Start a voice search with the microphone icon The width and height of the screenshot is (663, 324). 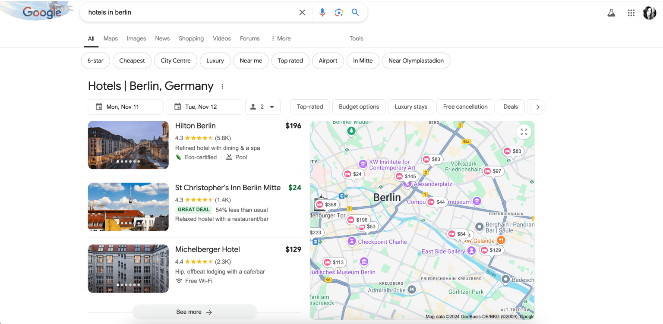(x=322, y=12)
